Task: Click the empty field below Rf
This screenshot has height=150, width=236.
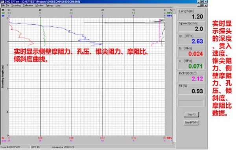Action: coord(191,103)
